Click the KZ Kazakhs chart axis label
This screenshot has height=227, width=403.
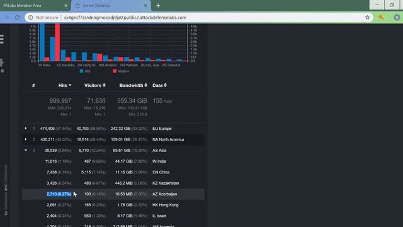(x=65, y=66)
